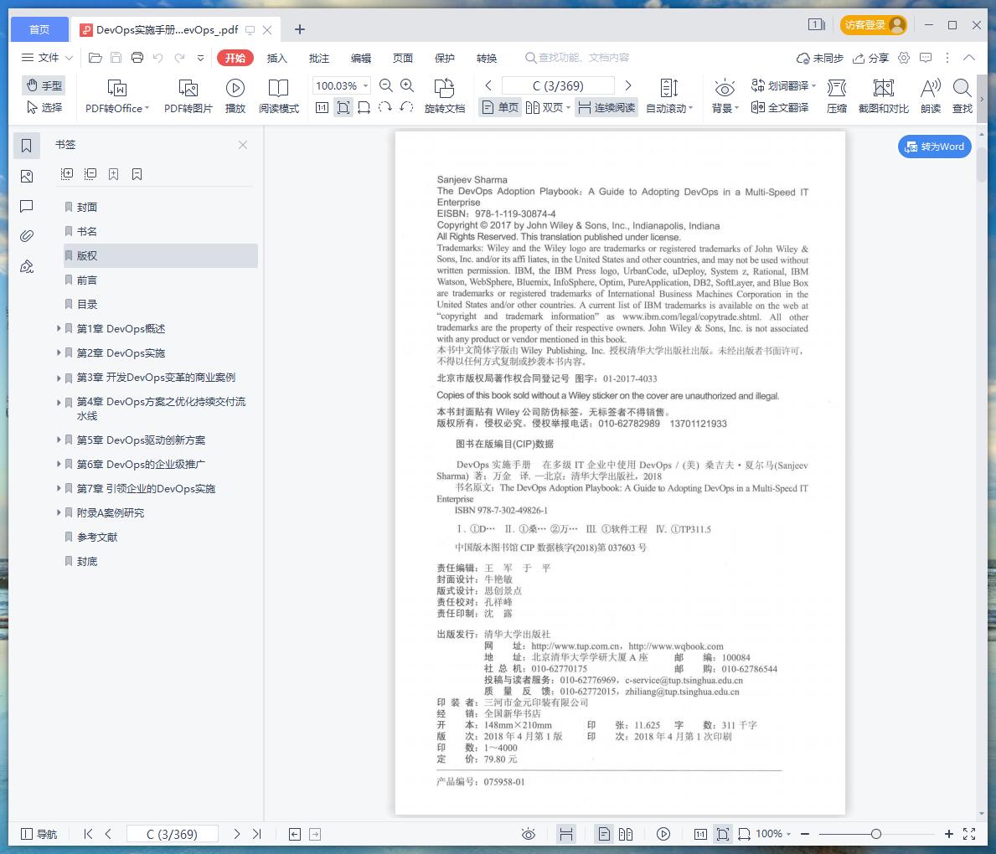Start 朗读 read-aloud tool
This screenshot has height=854, width=996.
[x=931, y=96]
